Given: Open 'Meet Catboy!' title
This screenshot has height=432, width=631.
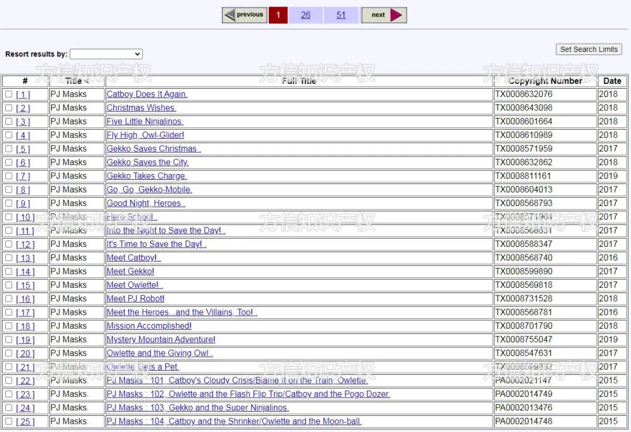Looking at the screenshot, I should point(134,258).
